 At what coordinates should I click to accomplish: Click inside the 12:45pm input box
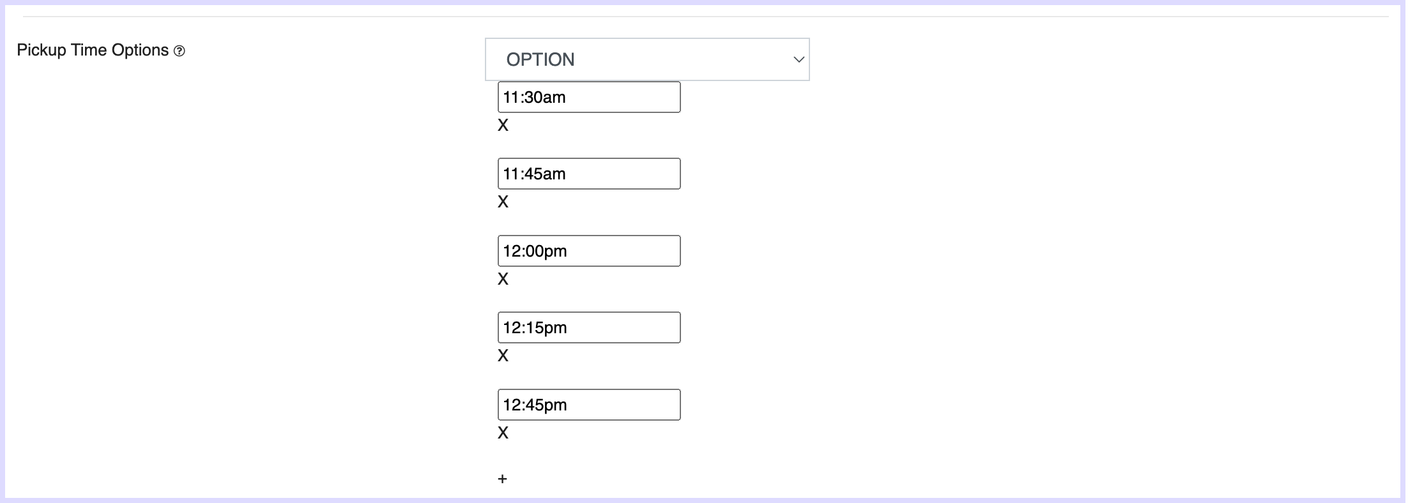tap(588, 405)
